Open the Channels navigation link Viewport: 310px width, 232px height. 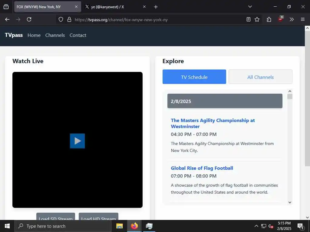tap(55, 35)
